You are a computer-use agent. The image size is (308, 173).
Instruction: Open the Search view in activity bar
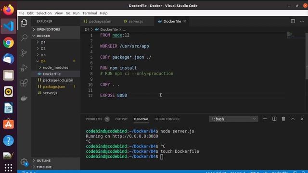[24, 37]
